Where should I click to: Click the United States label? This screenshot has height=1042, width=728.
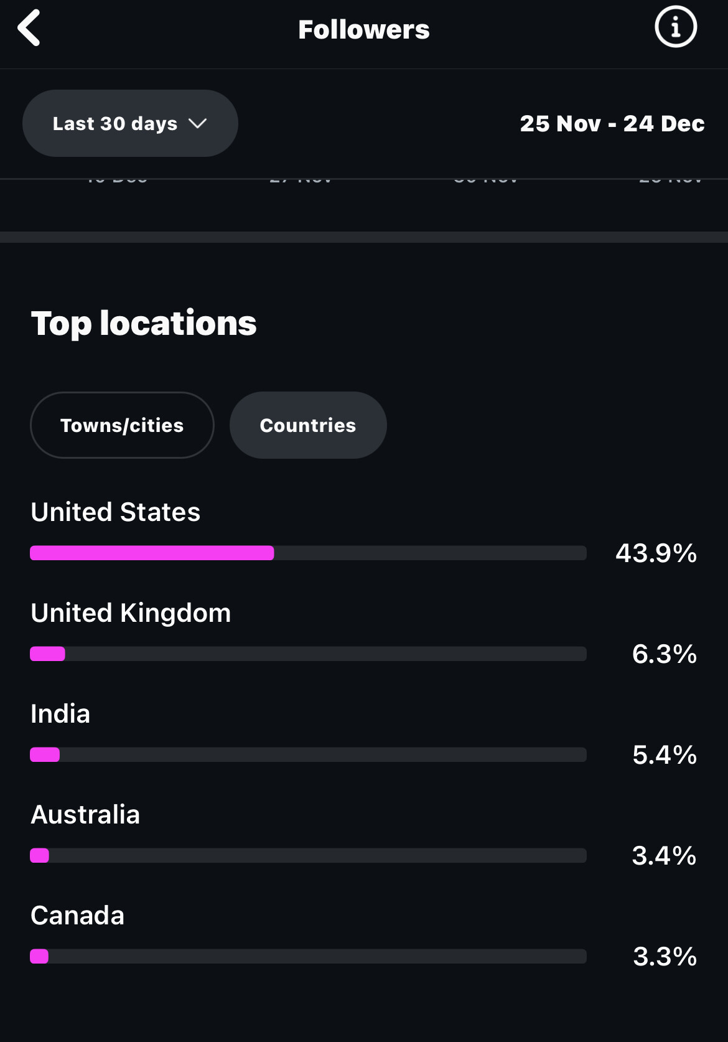(116, 512)
